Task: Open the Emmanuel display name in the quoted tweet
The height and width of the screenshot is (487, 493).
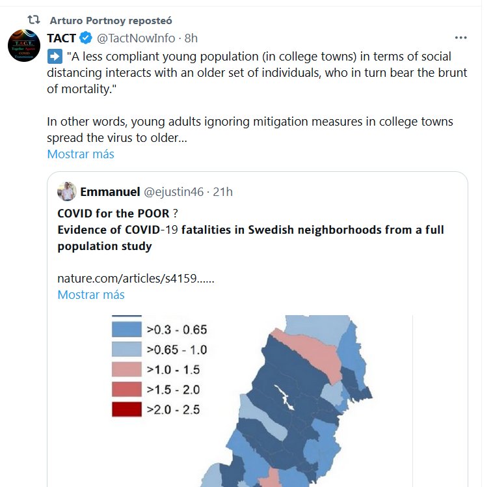Action: pyautogui.click(x=110, y=192)
